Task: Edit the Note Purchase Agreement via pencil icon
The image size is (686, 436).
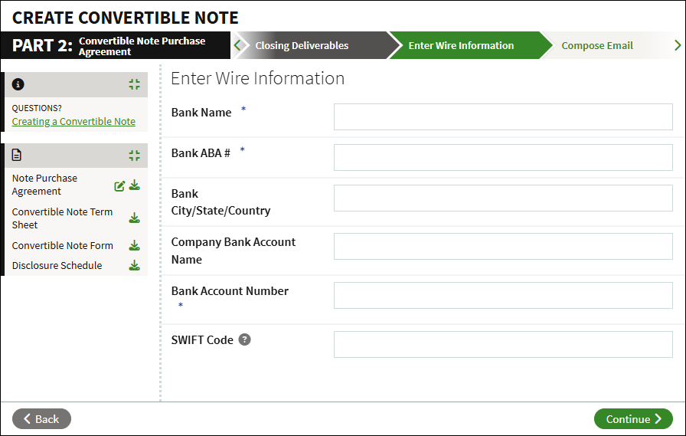Action: [119, 186]
